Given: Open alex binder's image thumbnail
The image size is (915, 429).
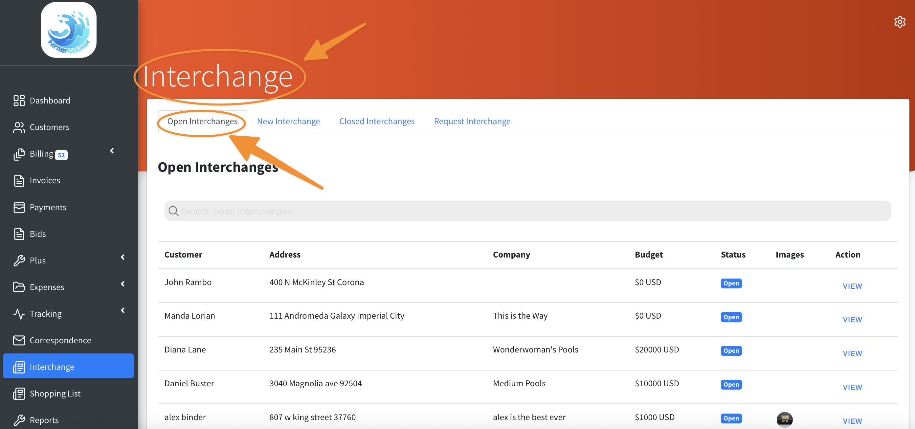Looking at the screenshot, I should (x=784, y=419).
